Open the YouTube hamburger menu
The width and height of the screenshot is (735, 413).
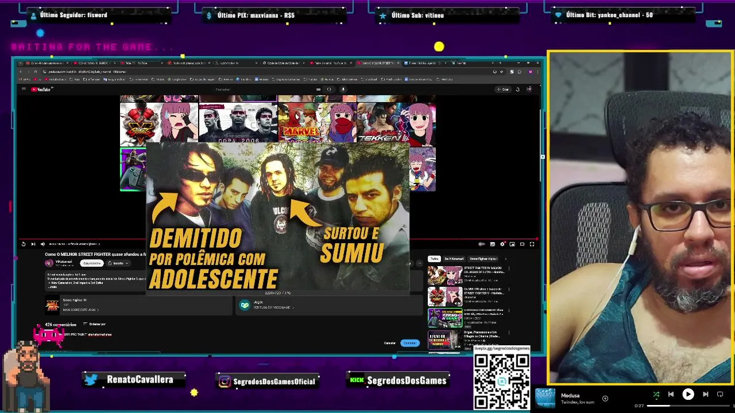click(24, 89)
